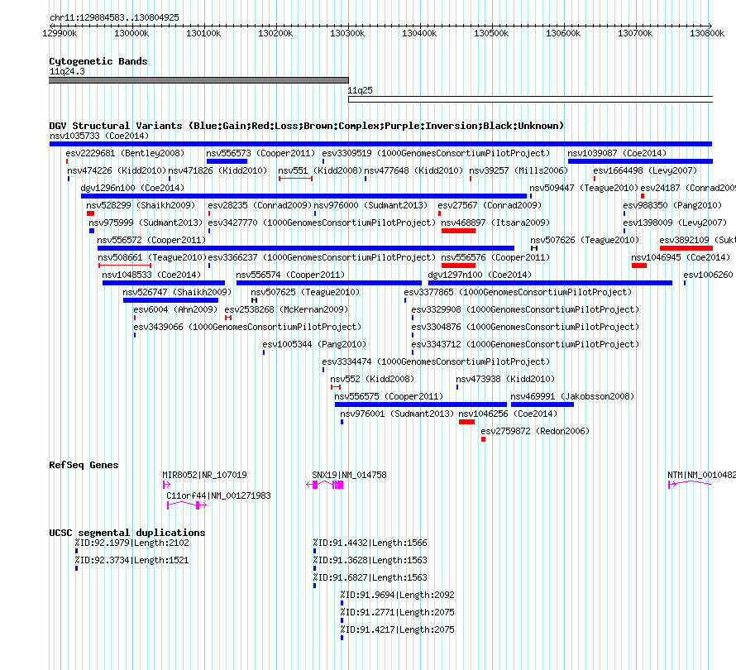Click the Cytogenetic Bands track title

[x=98, y=61]
